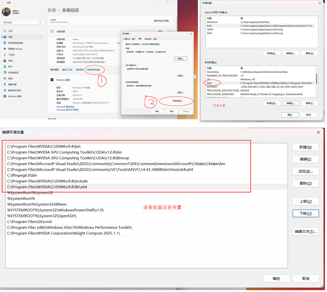Click the Windows Update icon in sidebar
Image resolution: width=327 pixels, height=292 pixels.
(x=5, y=96)
